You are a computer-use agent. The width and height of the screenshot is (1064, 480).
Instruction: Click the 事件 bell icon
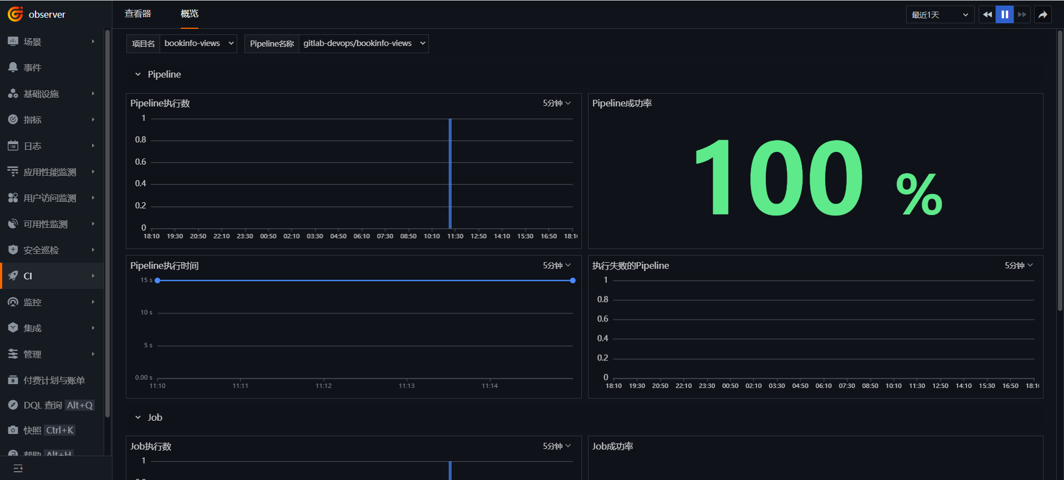point(13,67)
